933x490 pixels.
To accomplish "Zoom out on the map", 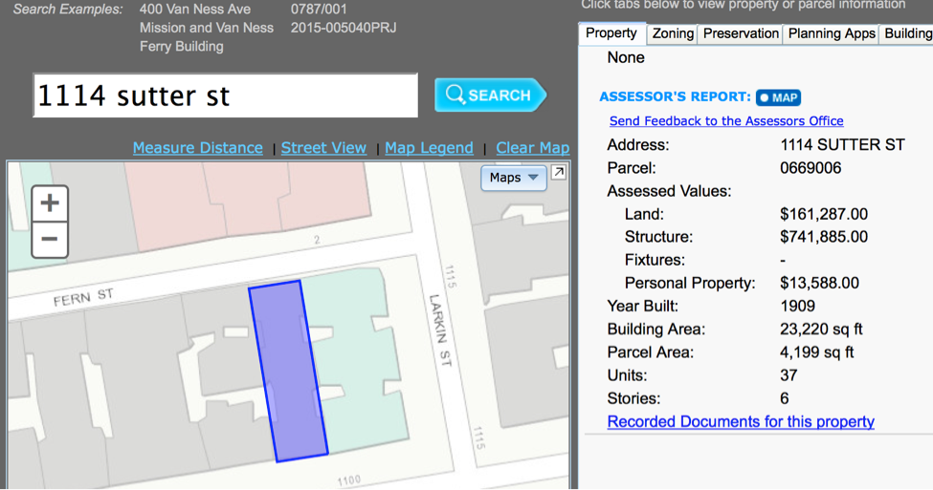I will click(x=50, y=240).
